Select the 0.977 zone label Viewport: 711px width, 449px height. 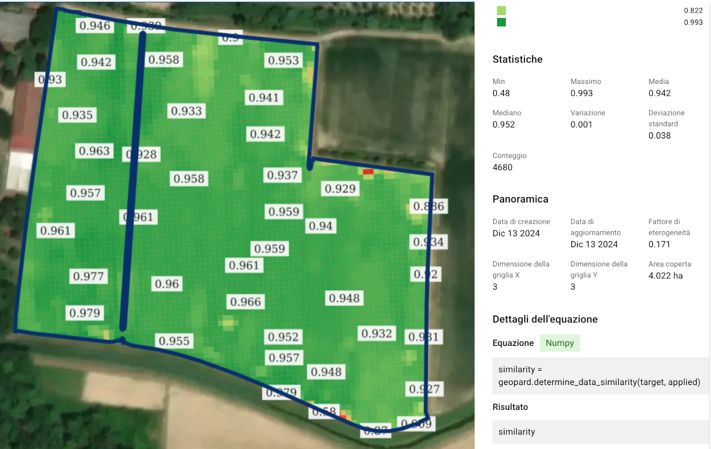click(x=88, y=276)
